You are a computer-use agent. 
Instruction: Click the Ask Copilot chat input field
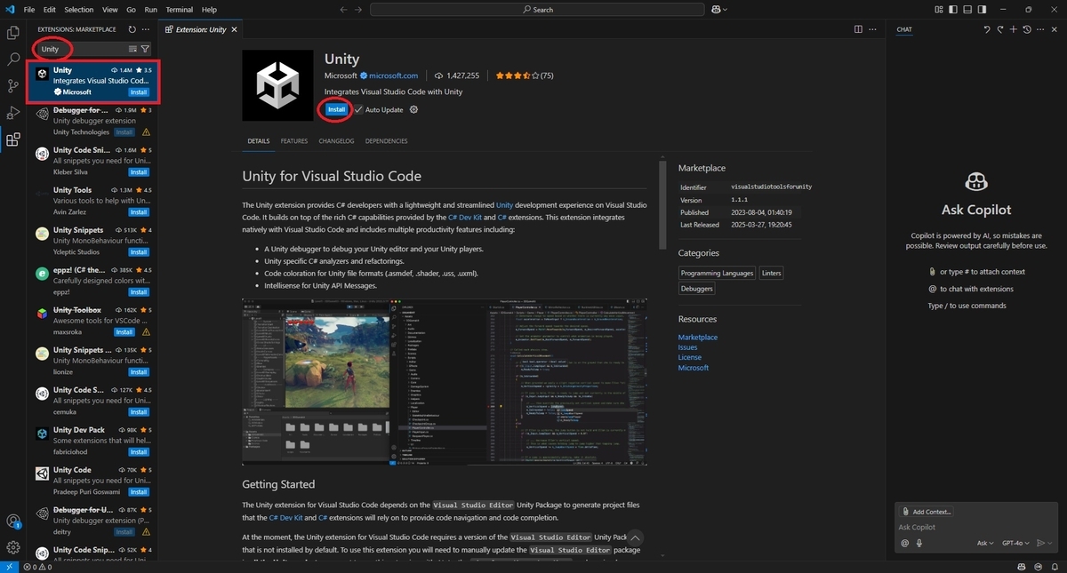pos(973,528)
